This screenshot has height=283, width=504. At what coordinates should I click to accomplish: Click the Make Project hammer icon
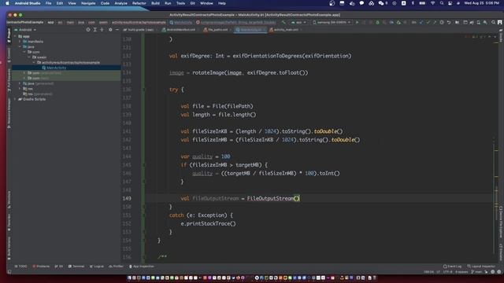point(283,23)
